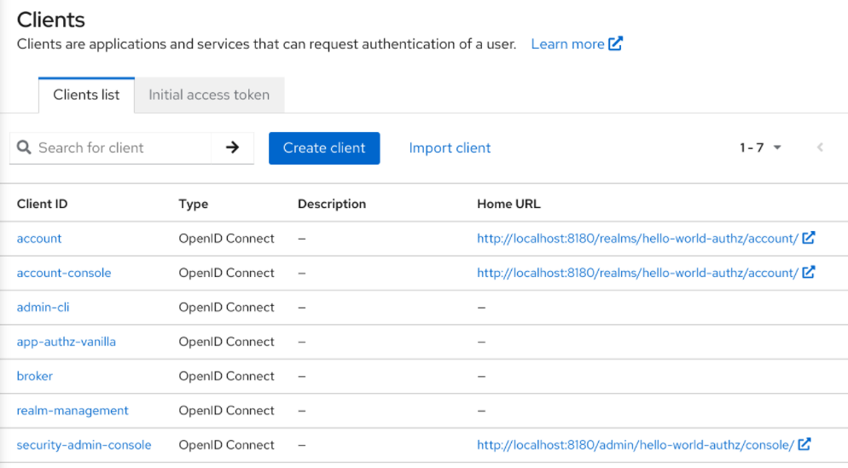Click external link icon on security-admin-console row
Screen dimensions: 848x468
pos(804,444)
